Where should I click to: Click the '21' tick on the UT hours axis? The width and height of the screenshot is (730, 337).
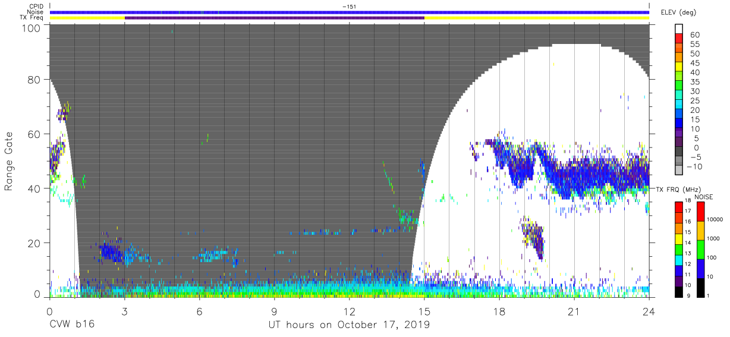point(574,311)
